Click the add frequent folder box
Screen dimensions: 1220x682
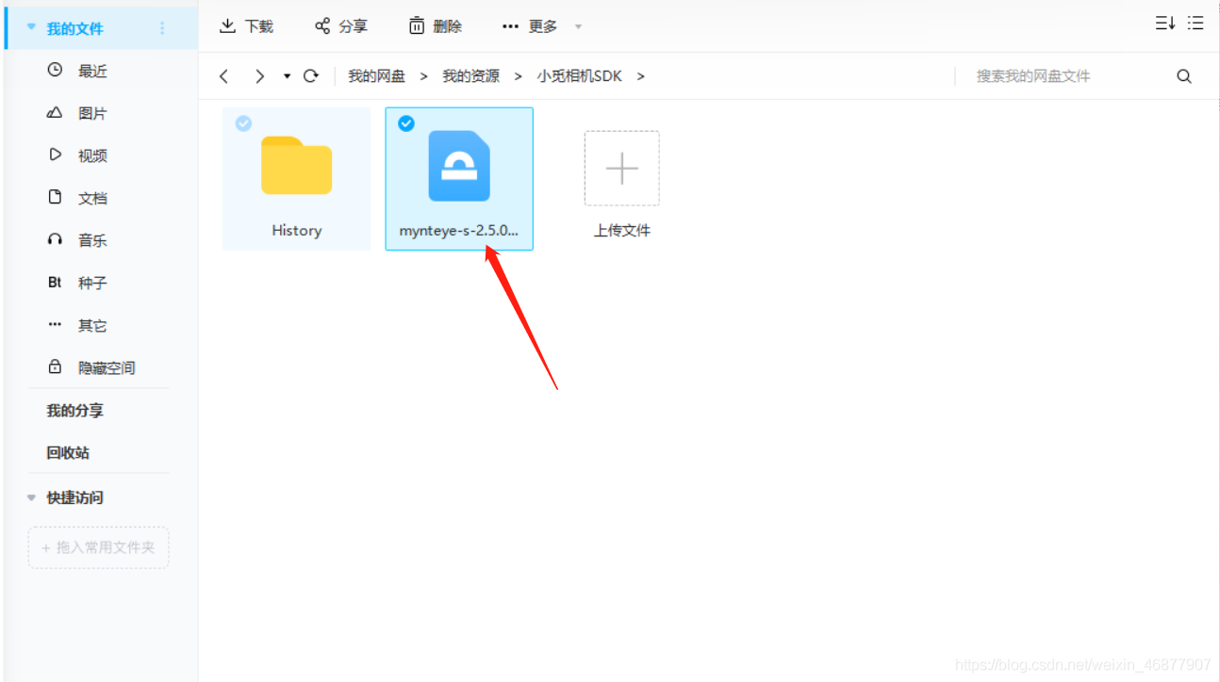[x=98, y=547]
